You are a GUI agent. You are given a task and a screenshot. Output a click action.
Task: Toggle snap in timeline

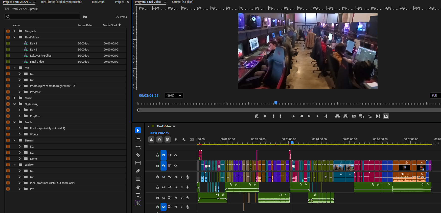(159, 139)
